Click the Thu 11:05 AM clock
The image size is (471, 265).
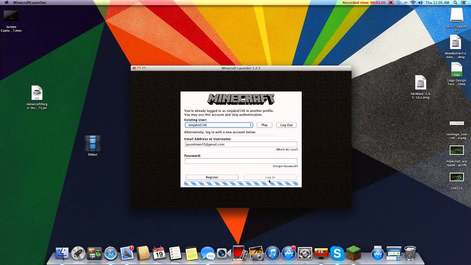(437, 3)
